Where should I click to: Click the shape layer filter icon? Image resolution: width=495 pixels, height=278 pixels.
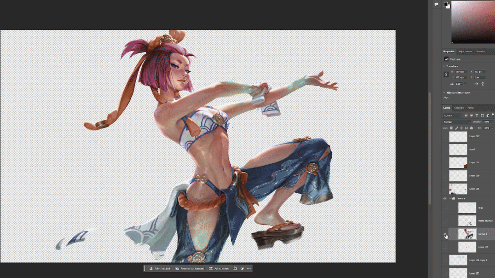pyautogui.click(x=482, y=115)
